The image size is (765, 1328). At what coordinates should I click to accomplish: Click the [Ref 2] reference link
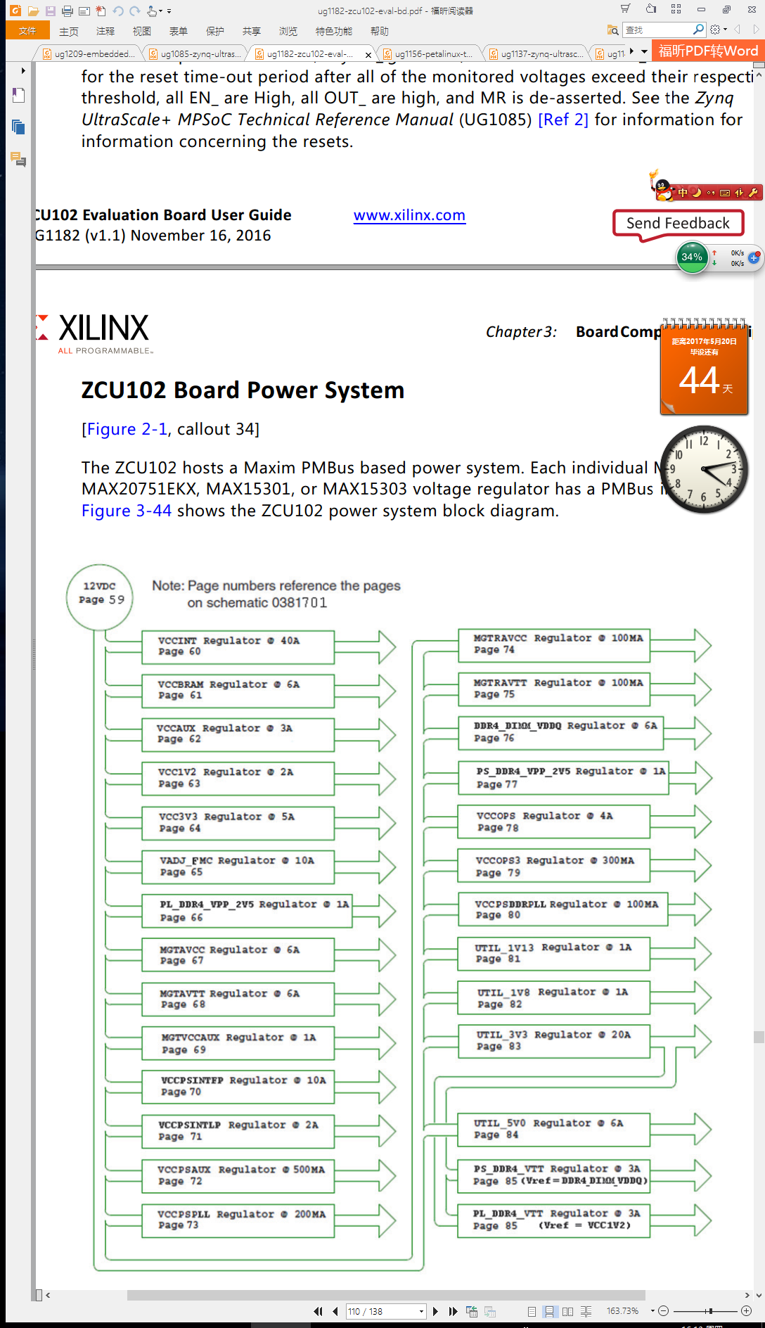(x=563, y=120)
